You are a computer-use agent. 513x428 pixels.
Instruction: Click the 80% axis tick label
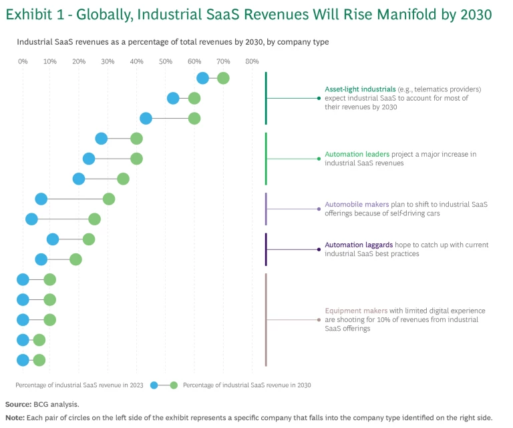(252, 61)
